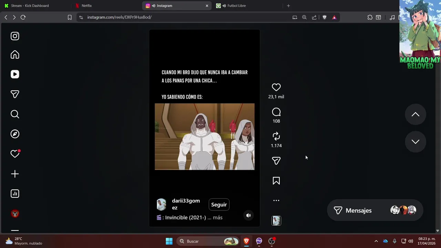Click the 108 comments count
This screenshot has width=441, height=248.
coord(276,121)
